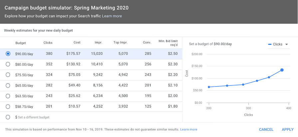This screenshot has height=137, width=298.
Task: Click the first chart point near 200 clicks
Action: (208, 87)
